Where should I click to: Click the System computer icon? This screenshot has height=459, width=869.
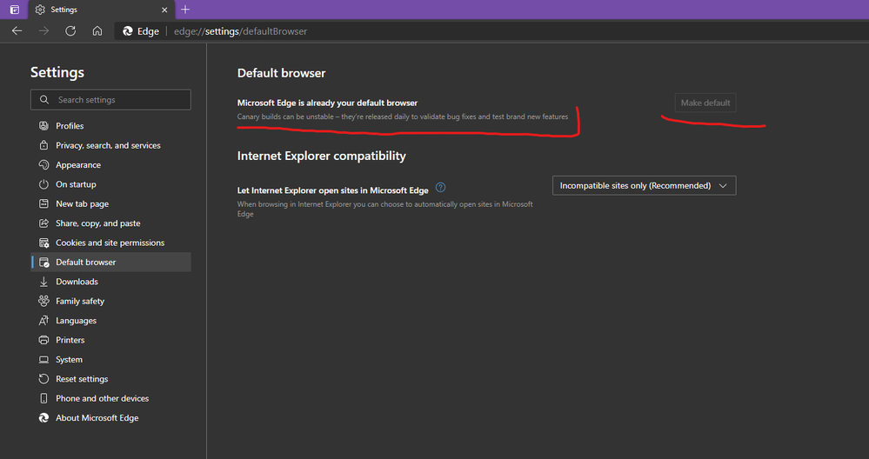43,359
